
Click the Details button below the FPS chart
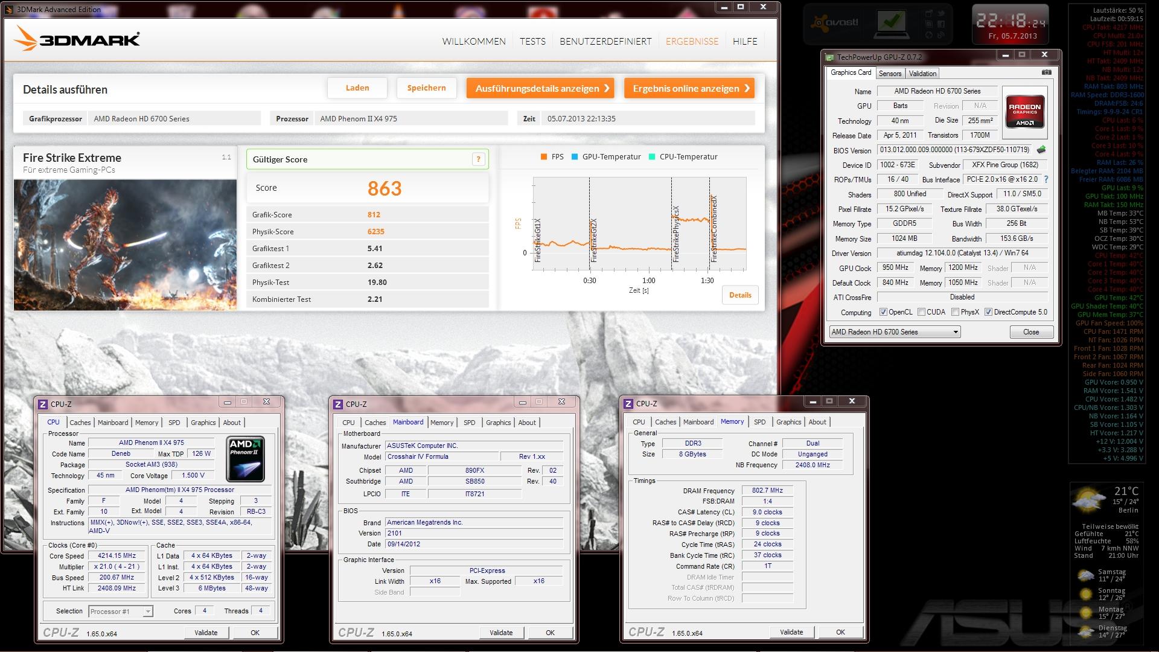740,295
